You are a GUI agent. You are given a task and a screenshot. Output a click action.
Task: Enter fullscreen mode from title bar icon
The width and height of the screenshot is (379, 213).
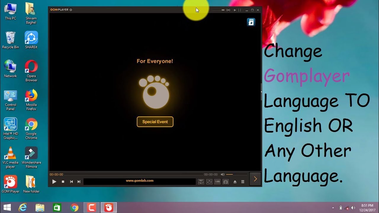pos(240,10)
